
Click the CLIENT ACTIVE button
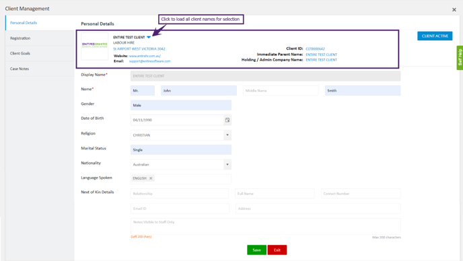[x=435, y=36]
